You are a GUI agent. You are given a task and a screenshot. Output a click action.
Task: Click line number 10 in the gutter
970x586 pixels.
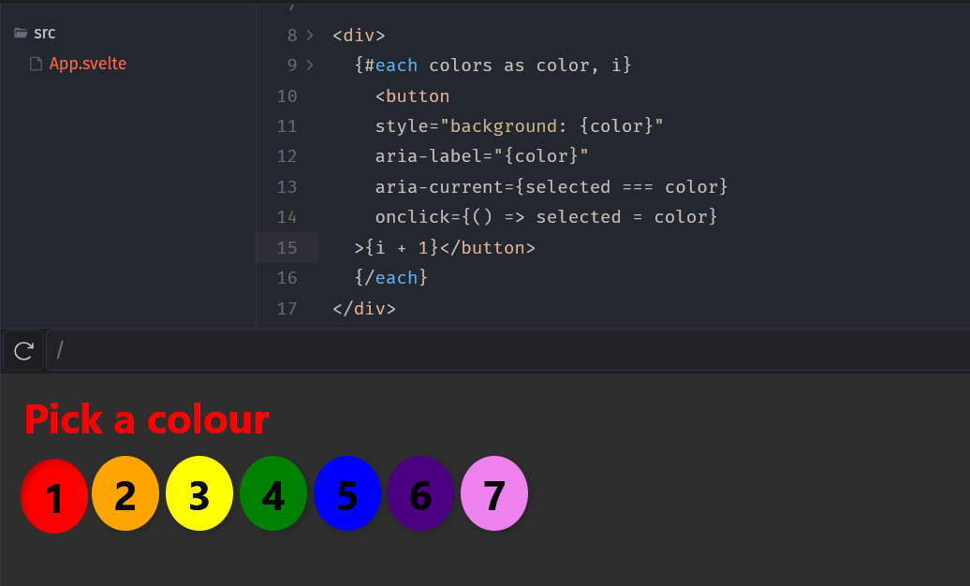[x=287, y=95]
